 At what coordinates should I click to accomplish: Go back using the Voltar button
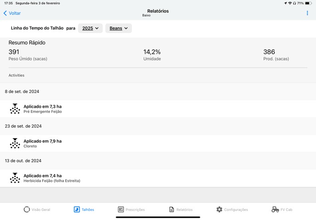tap(12, 13)
